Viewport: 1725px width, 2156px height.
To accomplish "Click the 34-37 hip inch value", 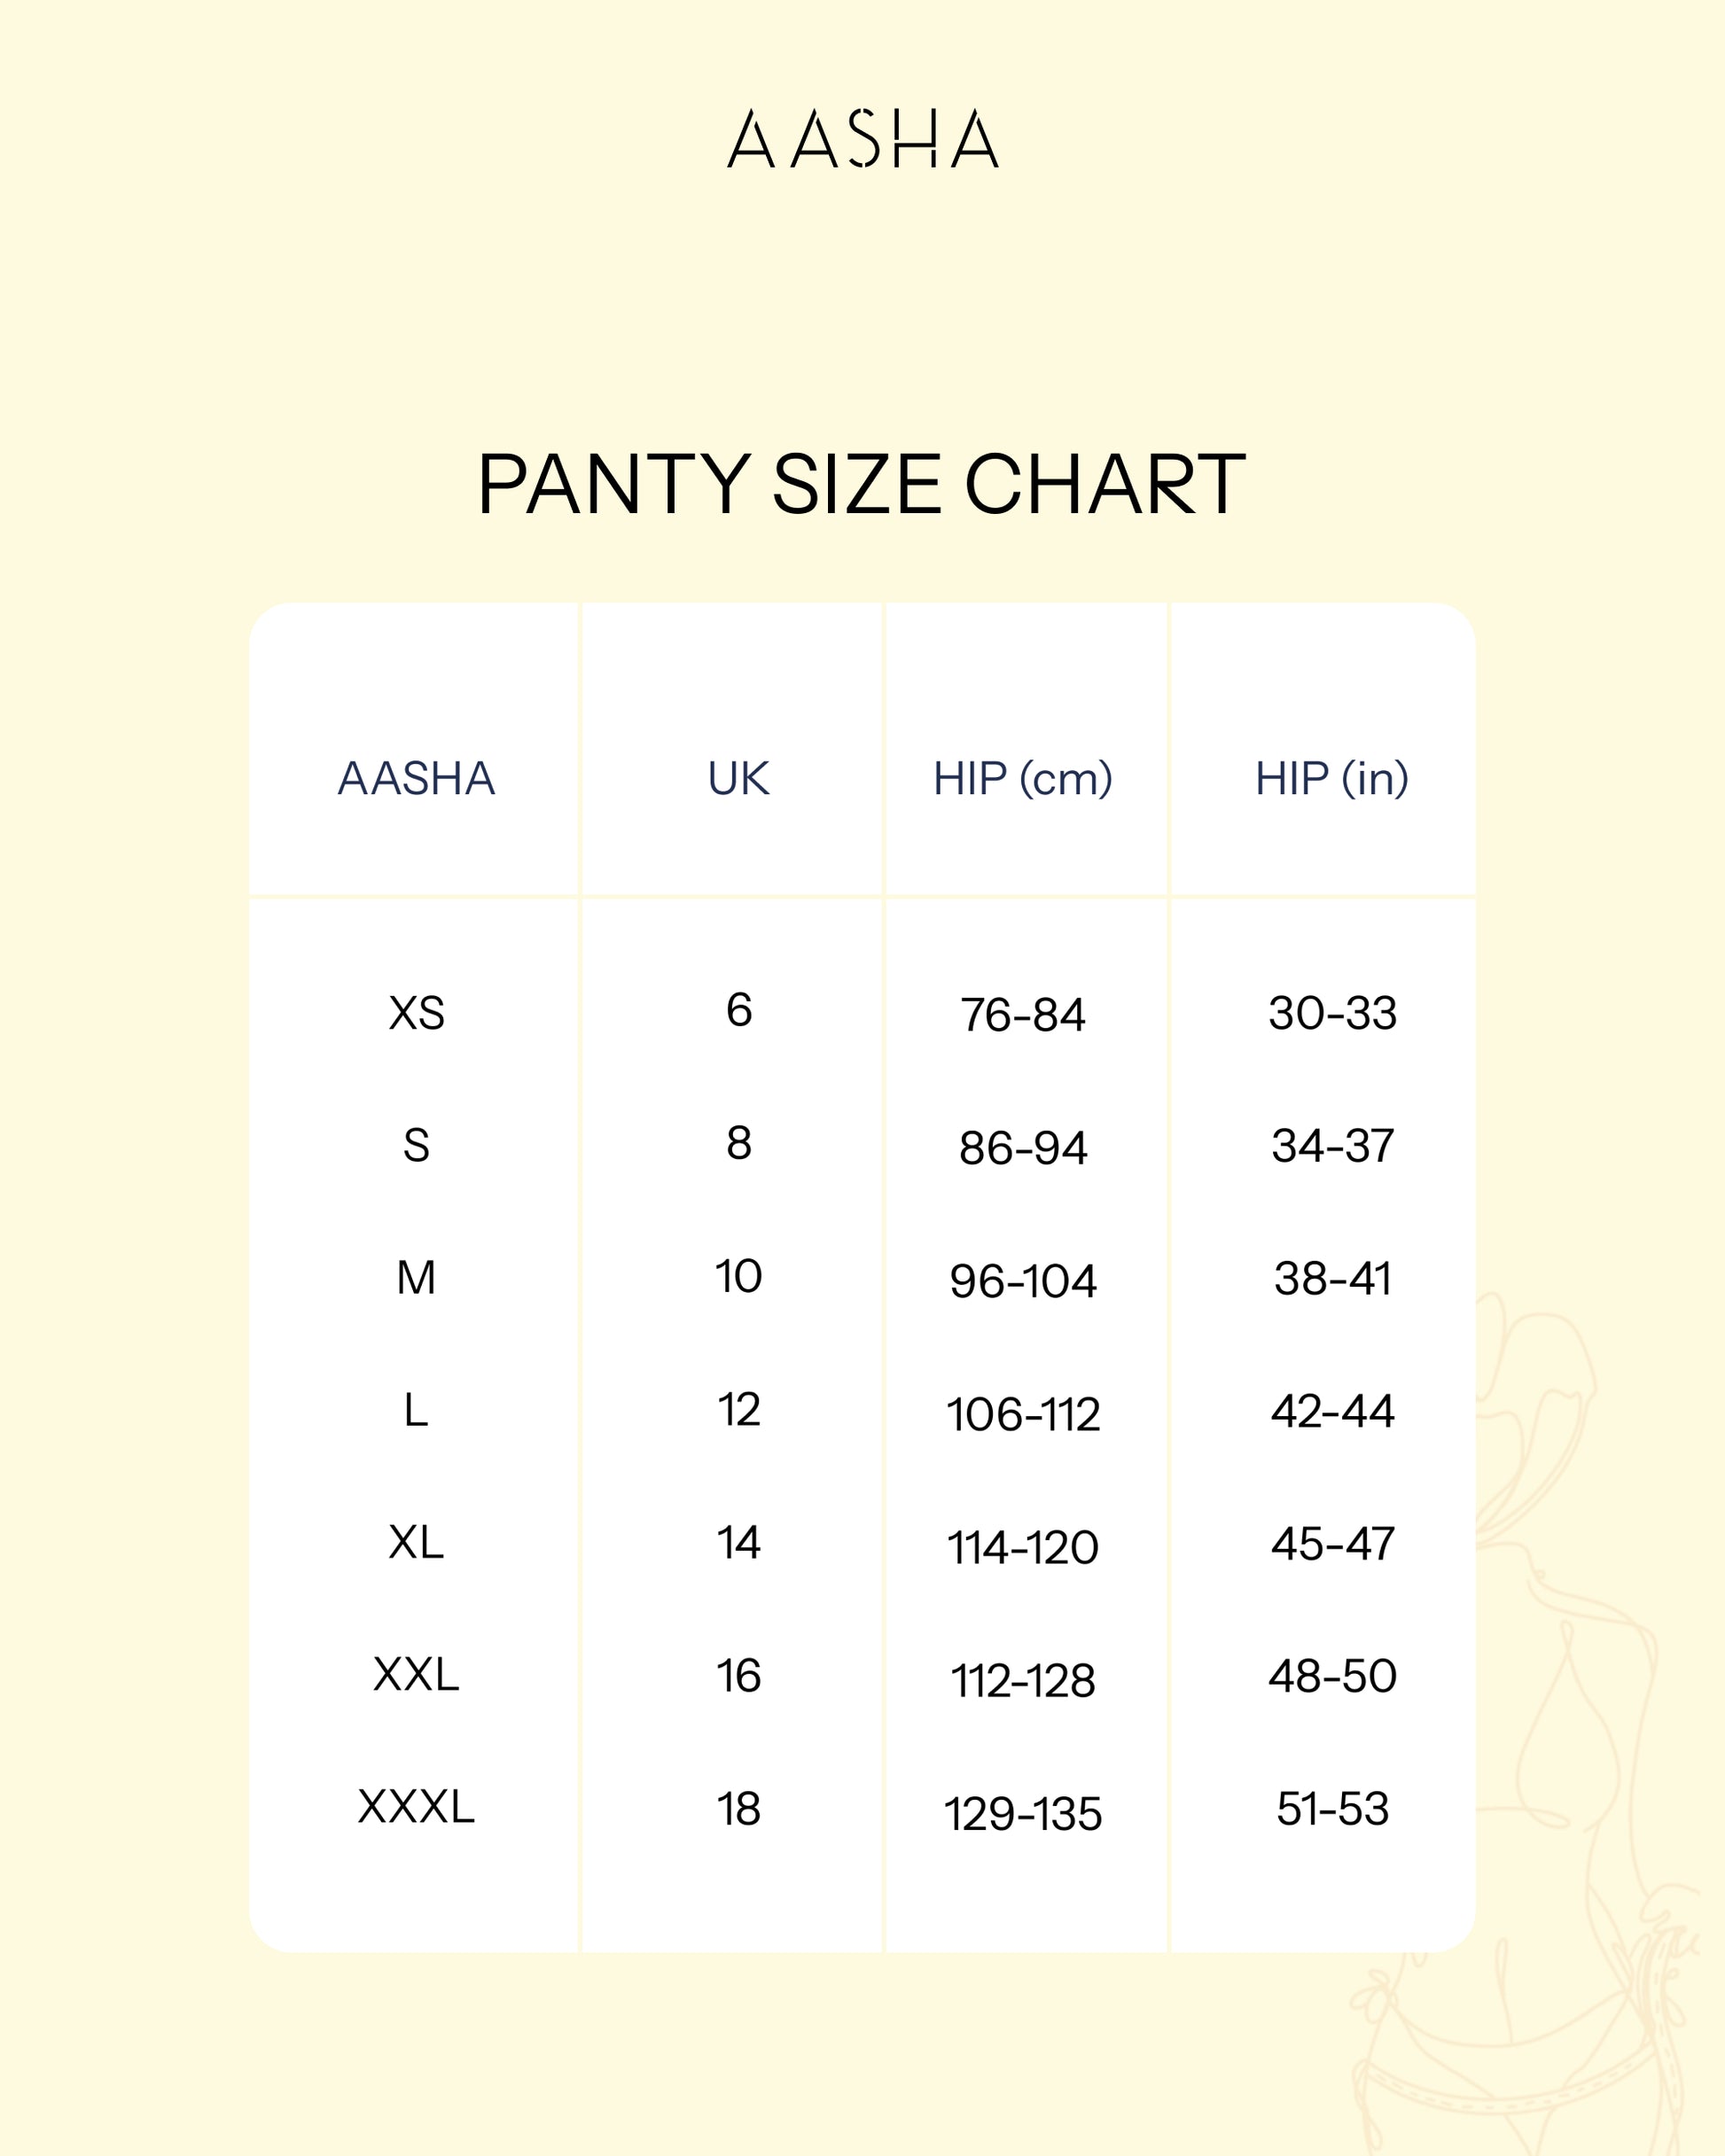I will [x=1331, y=1146].
